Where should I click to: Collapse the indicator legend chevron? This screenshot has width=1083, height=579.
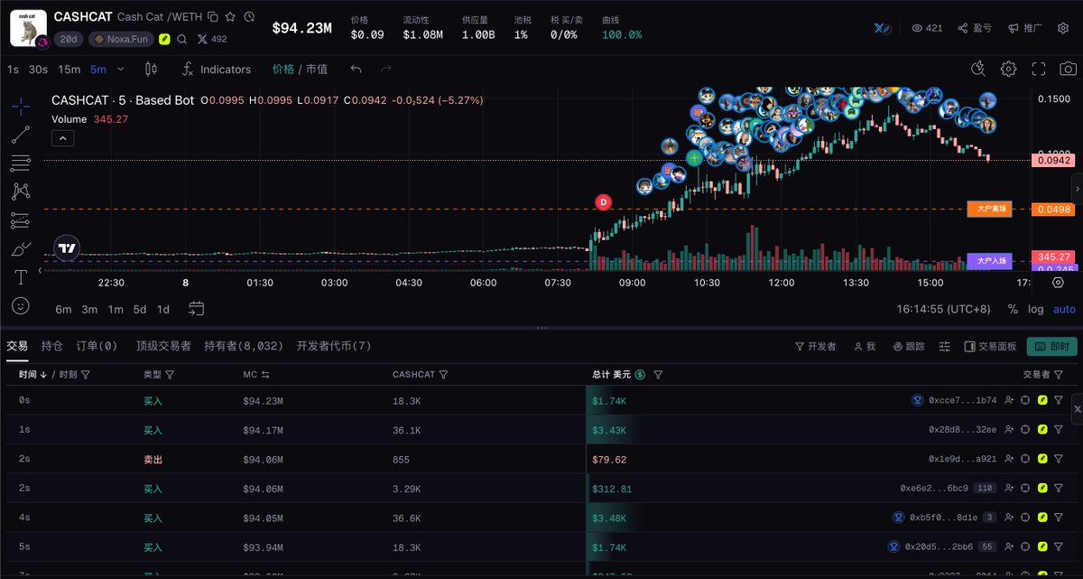63,138
